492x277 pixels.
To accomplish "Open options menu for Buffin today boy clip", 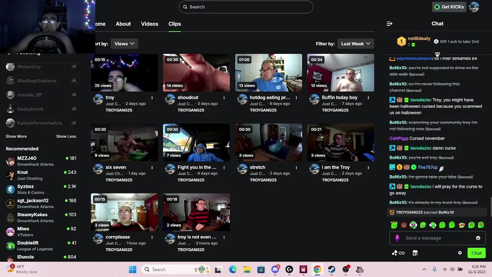I will click(368, 98).
